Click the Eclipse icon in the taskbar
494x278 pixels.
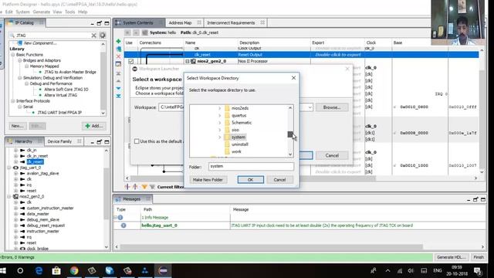(x=163, y=270)
